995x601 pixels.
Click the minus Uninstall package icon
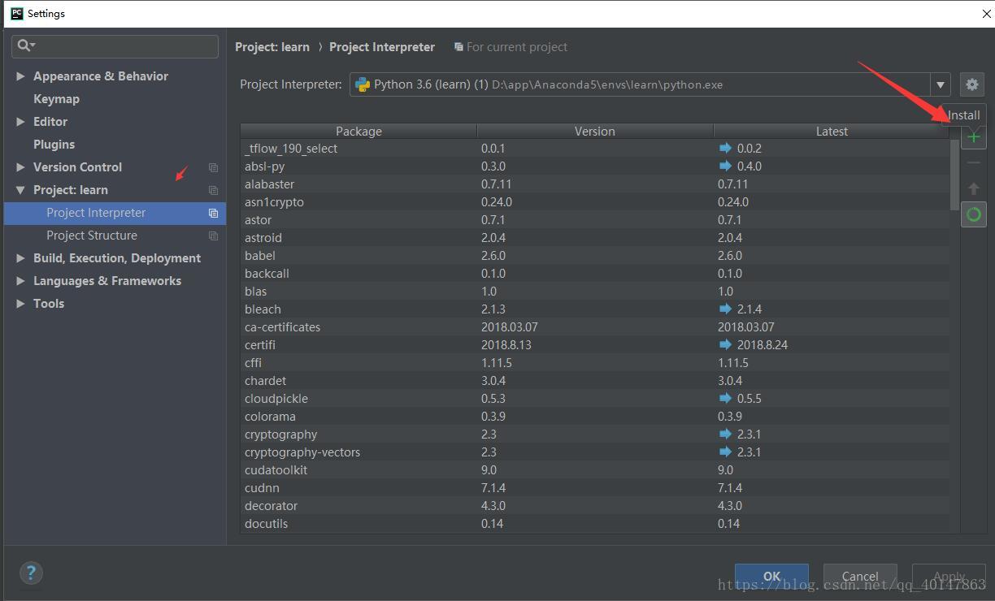click(974, 163)
